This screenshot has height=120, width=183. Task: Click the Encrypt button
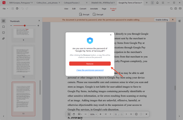84,14
